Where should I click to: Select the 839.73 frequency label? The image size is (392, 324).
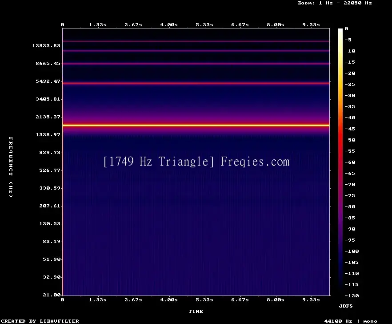tap(50, 152)
